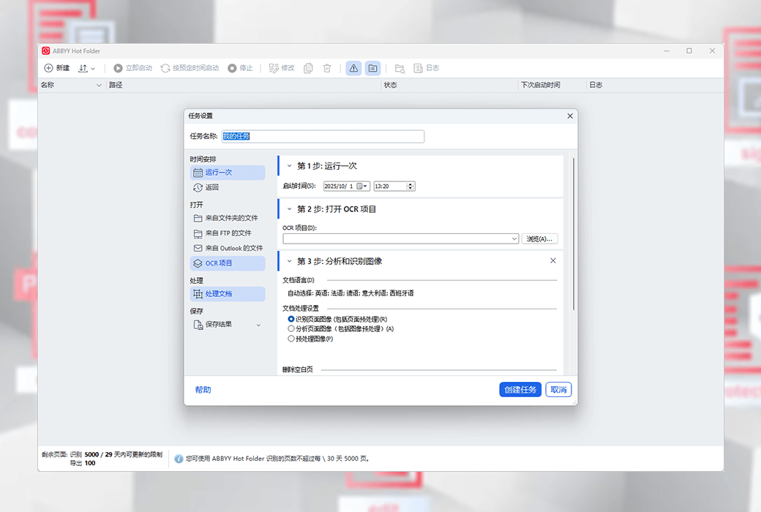Select 来自 FTP 的文件 source option
The width and height of the screenshot is (761, 512).
tap(227, 233)
